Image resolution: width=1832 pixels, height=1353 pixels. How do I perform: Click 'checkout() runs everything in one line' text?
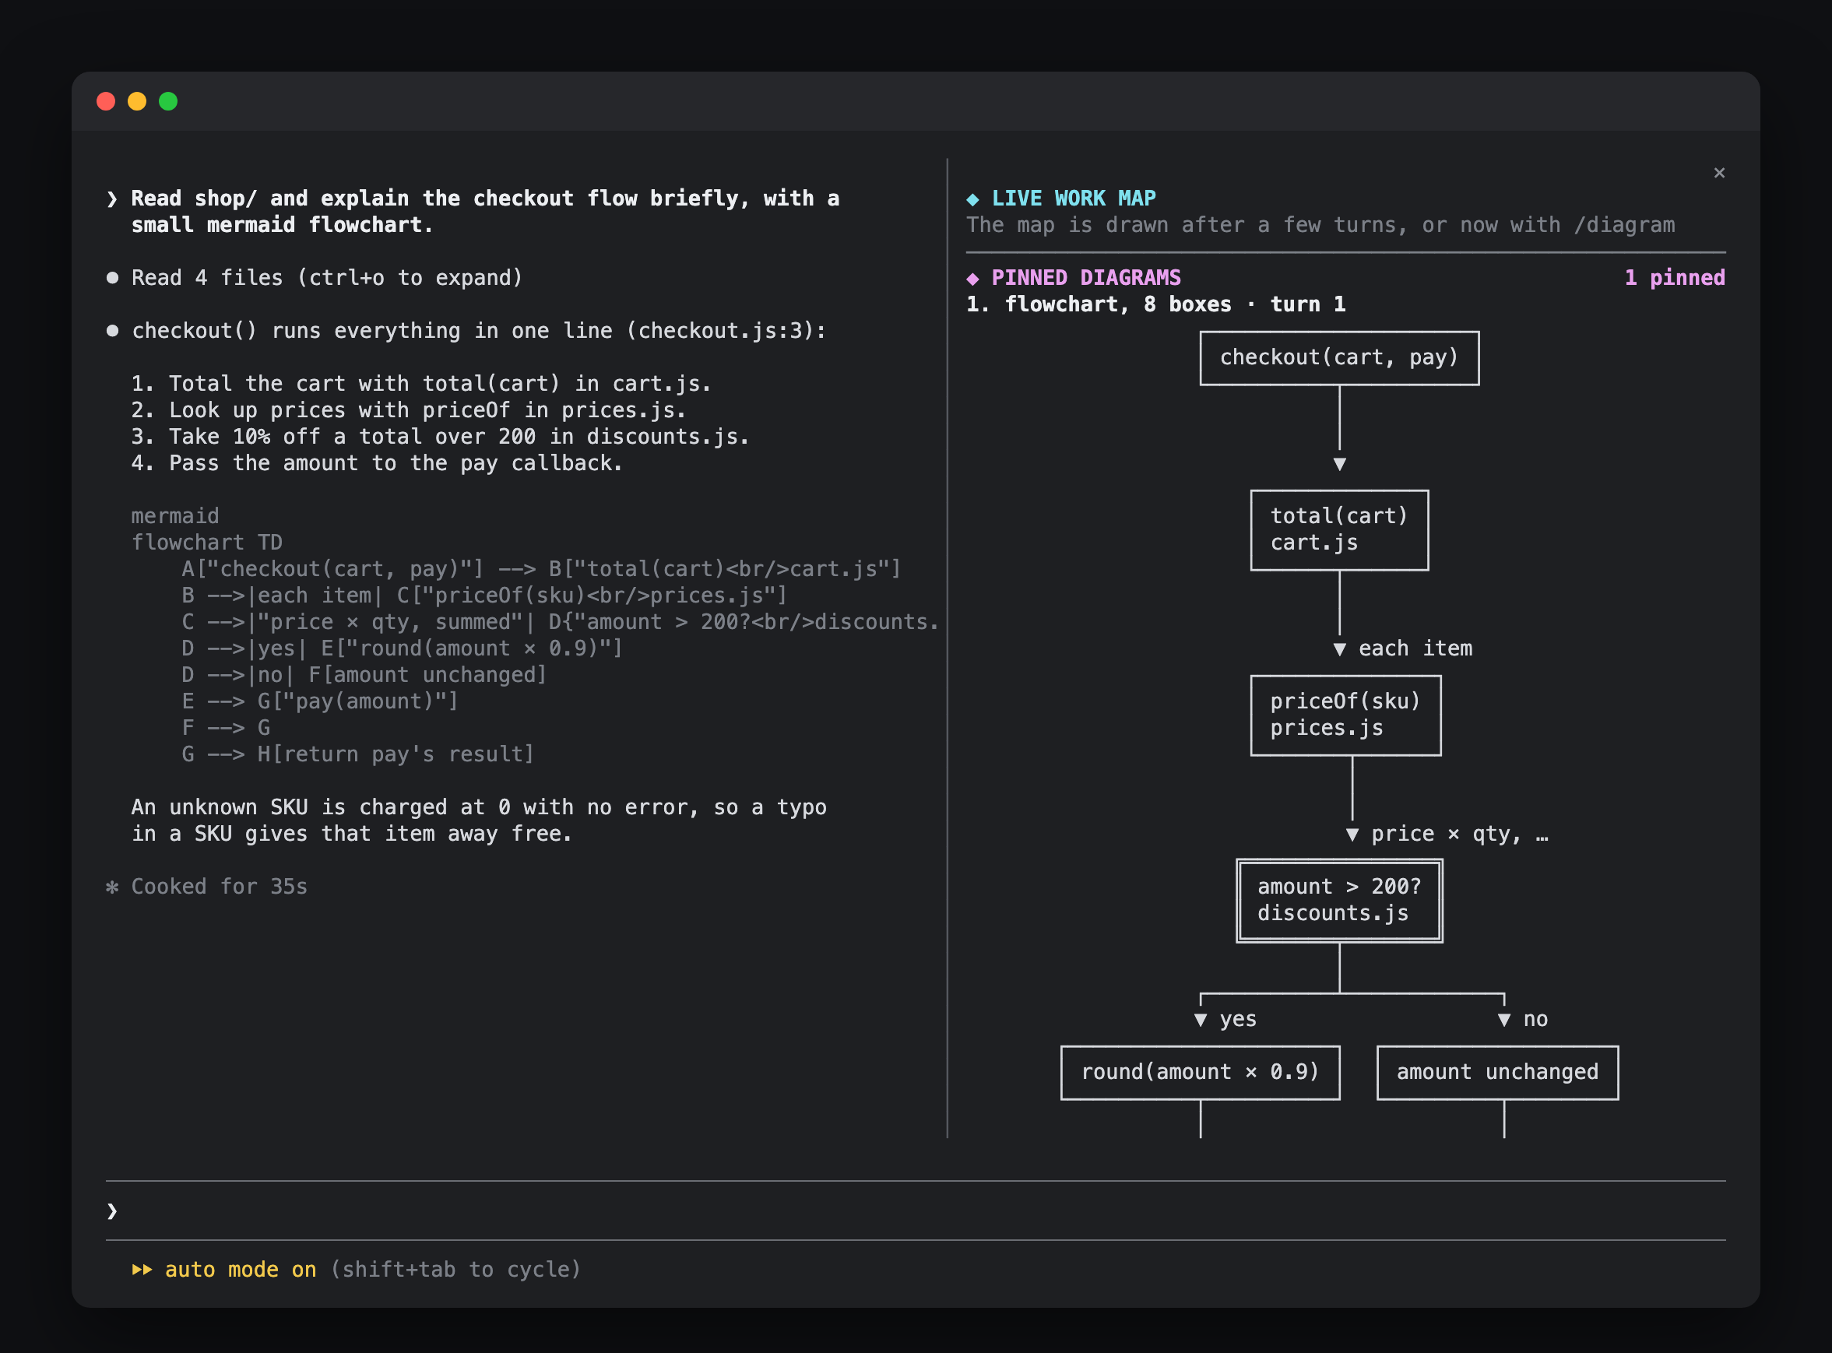pyautogui.click(x=479, y=330)
